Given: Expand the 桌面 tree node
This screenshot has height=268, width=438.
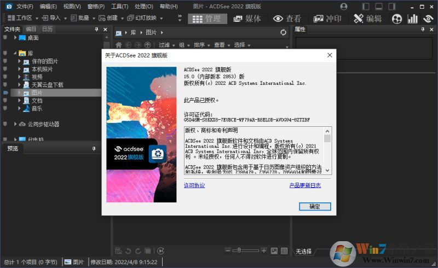Looking at the screenshot, I should [15, 38].
